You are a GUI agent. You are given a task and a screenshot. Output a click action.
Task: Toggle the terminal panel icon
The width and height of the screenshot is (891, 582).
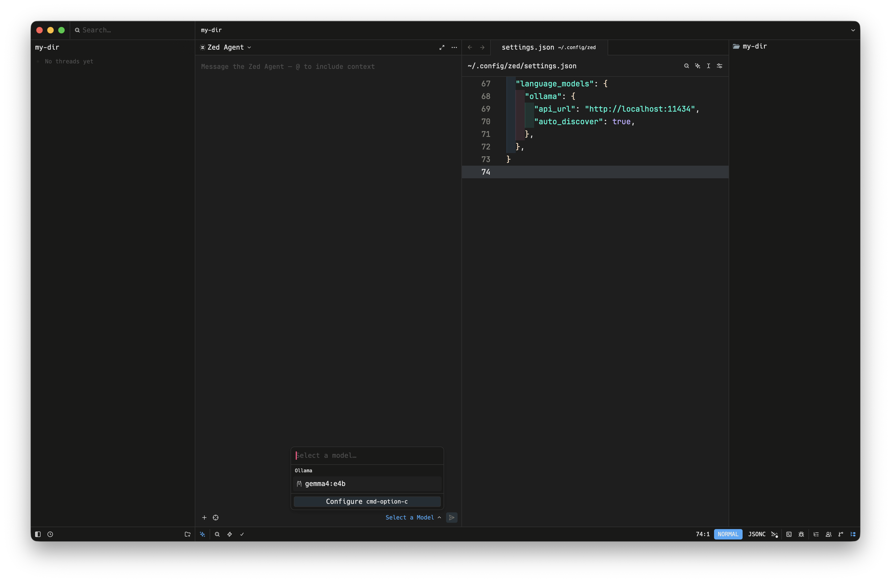789,535
